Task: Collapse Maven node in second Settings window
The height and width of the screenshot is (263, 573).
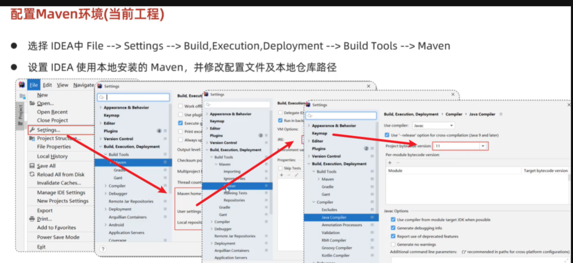Action: pos(216,164)
